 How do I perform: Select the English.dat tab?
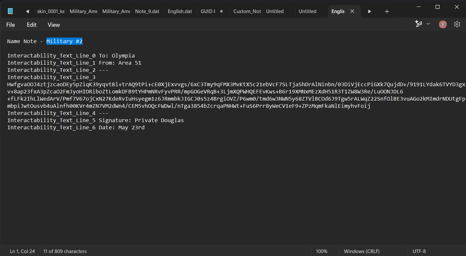180,11
